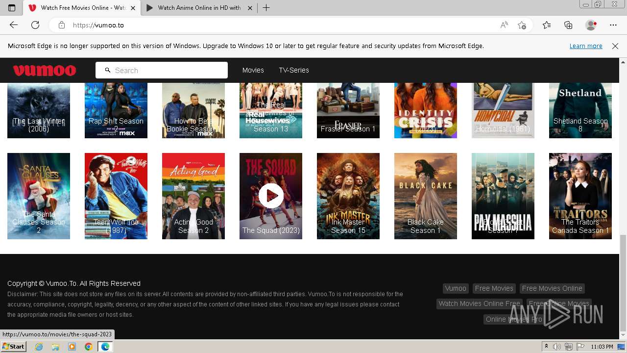Open File Explorer from taskbar
This screenshot has width=627, height=353.
pyautogui.click(x=55, y=347)
